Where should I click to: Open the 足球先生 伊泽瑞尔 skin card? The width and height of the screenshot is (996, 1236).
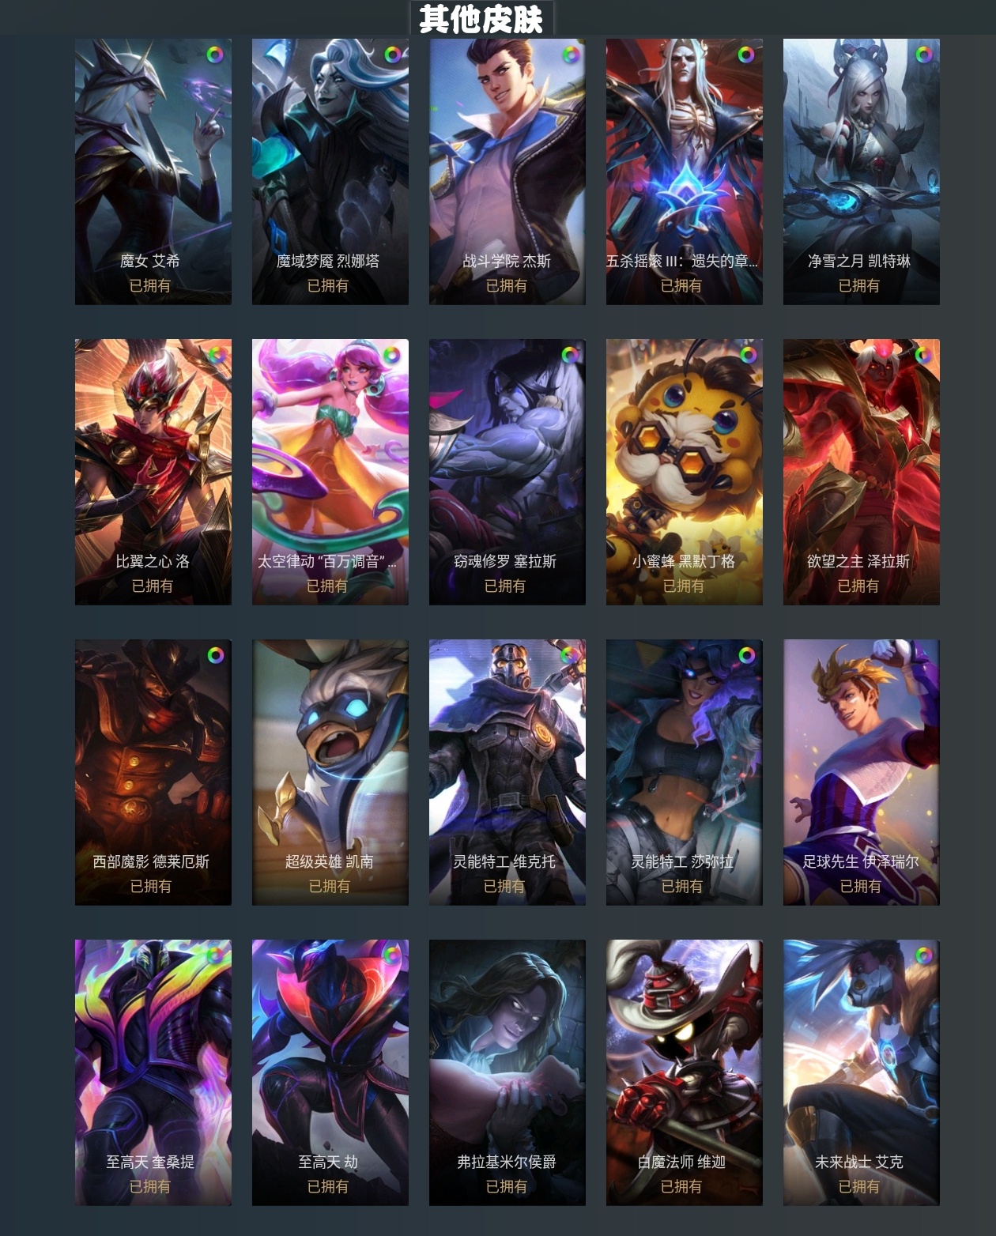pyautogui.click(x=862, y=772)
